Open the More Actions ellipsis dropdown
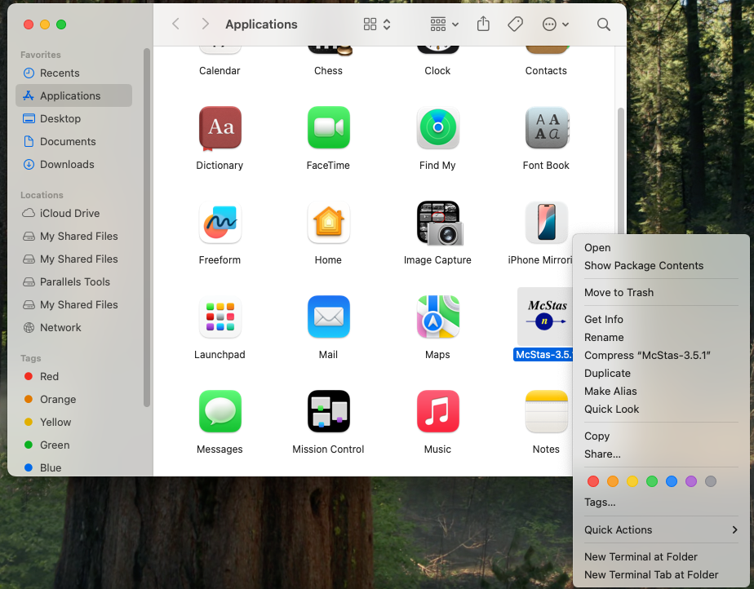The image size is (754, 589). point(555,24)
